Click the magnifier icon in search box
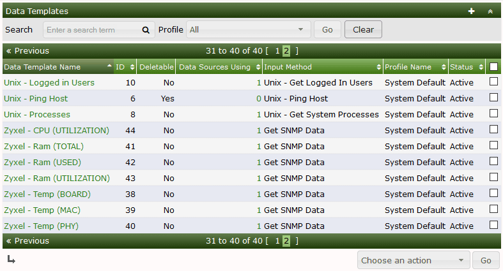 click(x=146, y=30)
